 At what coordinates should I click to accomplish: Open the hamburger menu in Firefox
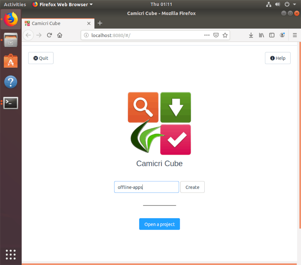[295, 35]
